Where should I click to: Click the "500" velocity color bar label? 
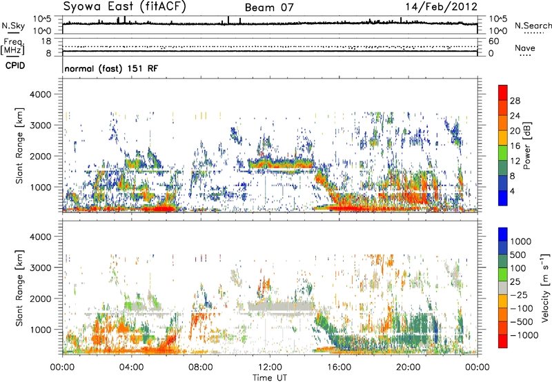(x=519, y=255)
